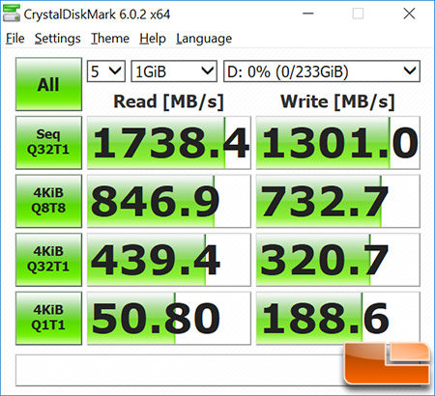Minimize the CrystalDiskMark window
This screenshot has width=435, height=396.
click(308, 14)
